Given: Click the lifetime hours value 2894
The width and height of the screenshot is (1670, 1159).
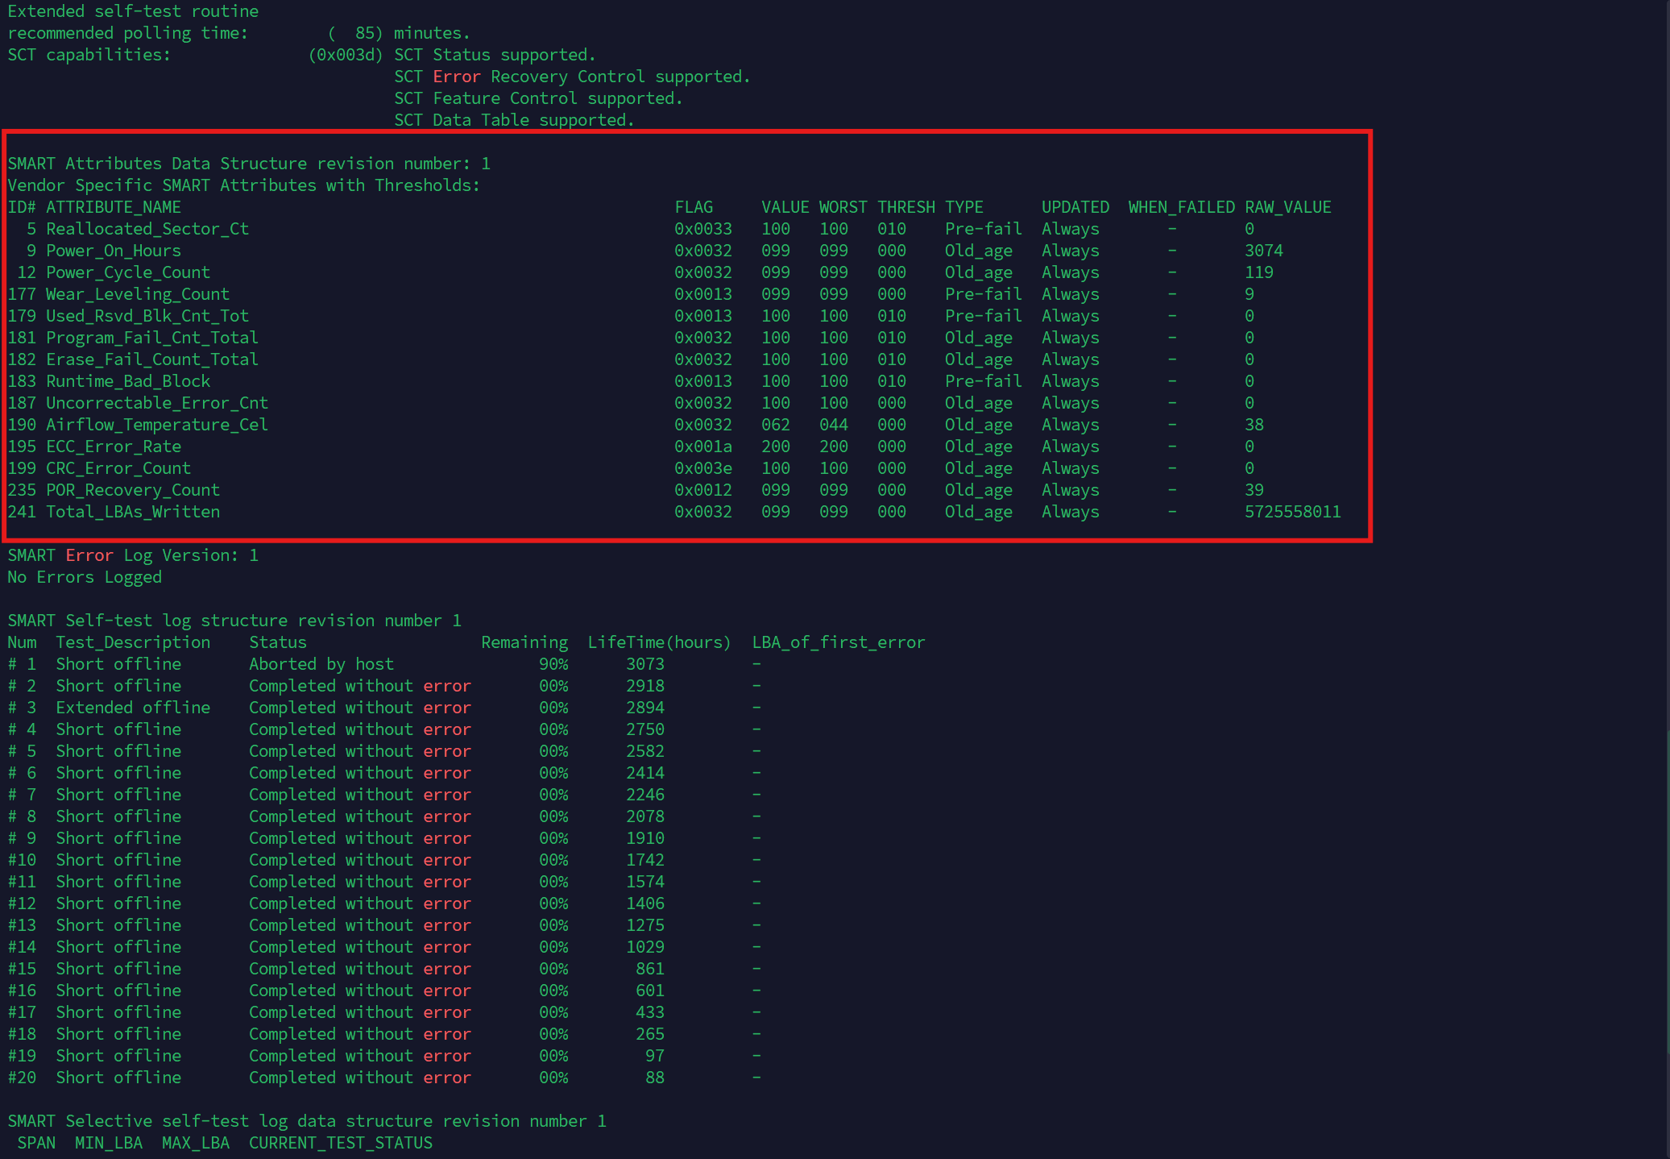Looking at the screenshot, I should [645, 708].
